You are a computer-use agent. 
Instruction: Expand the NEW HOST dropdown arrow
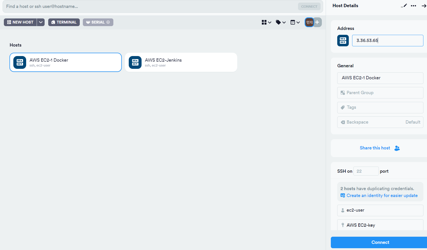click(41, 22)
